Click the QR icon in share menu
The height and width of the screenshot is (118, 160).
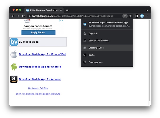point(85,48)
